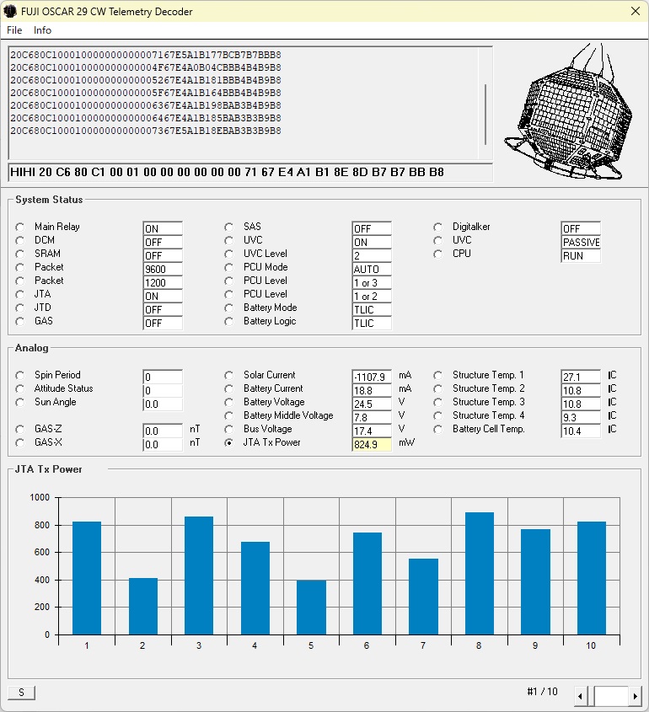Select the Packet 1200 radio button

(x=20, y=281)
